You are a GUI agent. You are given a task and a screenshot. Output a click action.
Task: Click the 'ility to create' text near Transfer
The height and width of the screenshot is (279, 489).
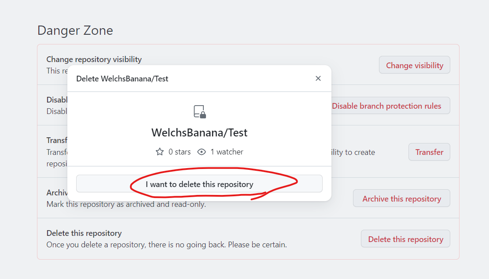point(353,152)
